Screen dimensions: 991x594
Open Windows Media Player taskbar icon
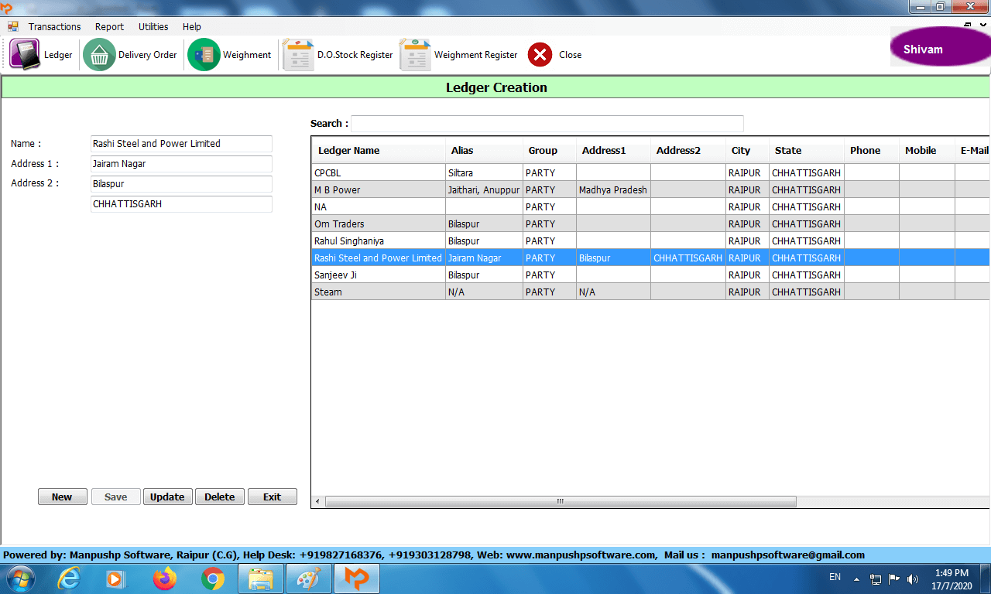click(x=115, y=579)
